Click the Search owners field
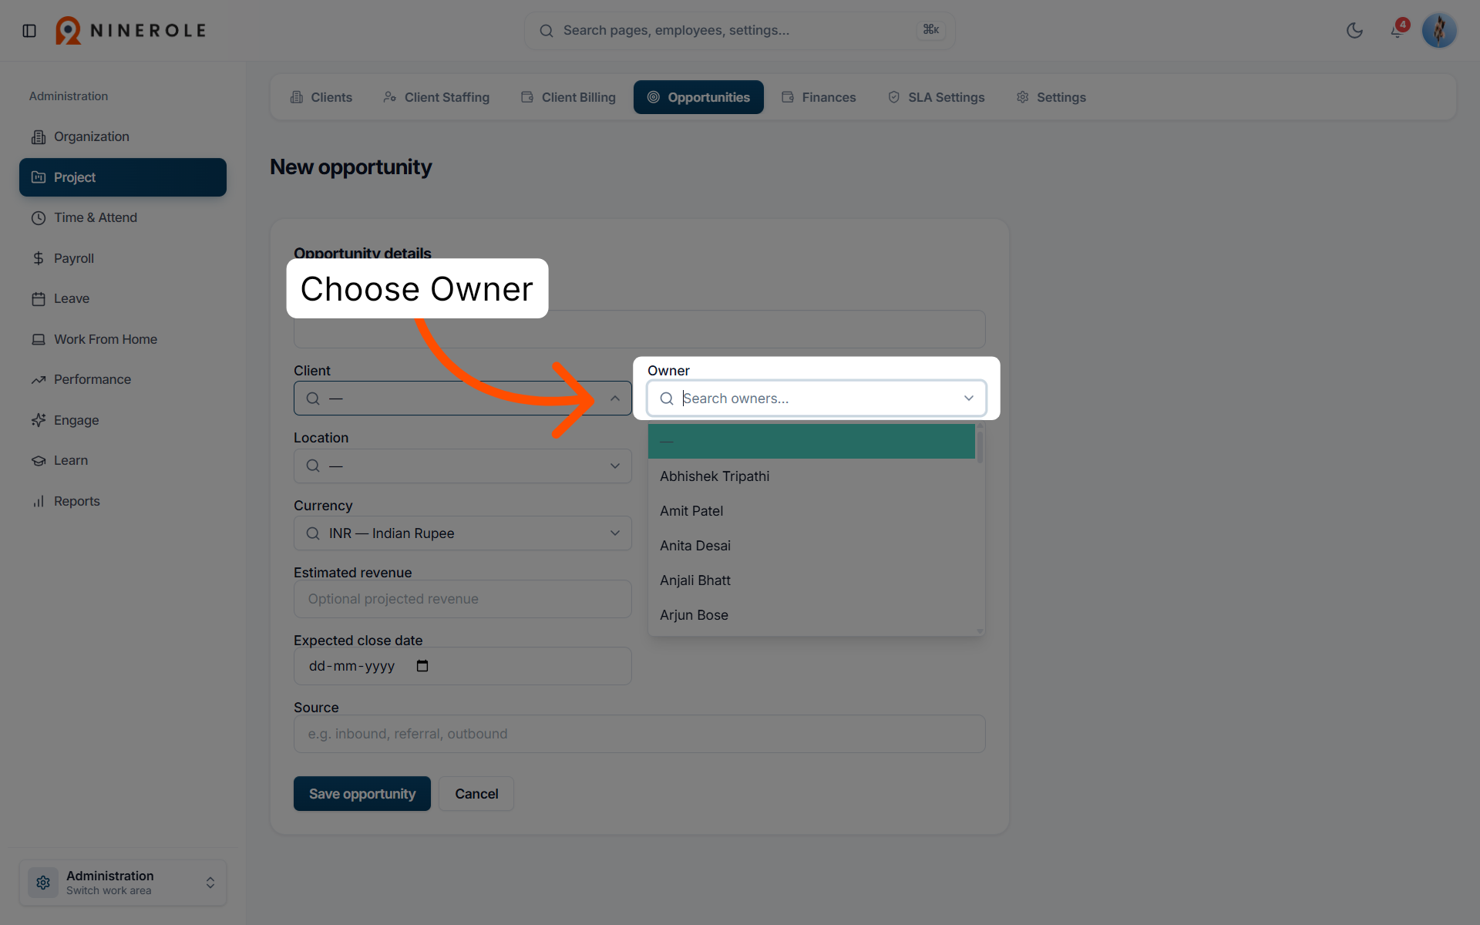This screenshot has height=925, width=1480. [816, 399]
